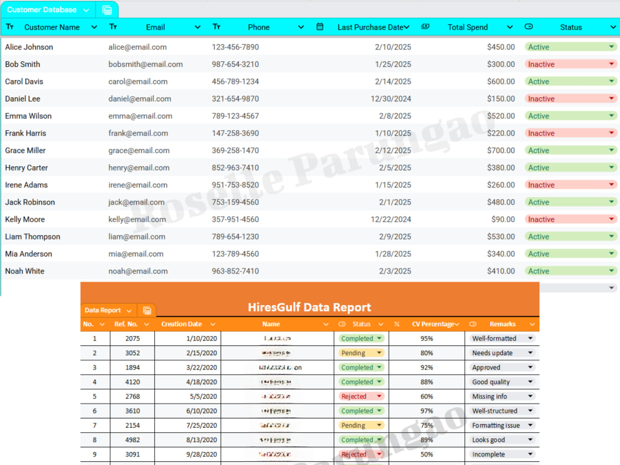Open Henry Carter status dropdown
The height and width of the screenshot is (465, 620).
(611, 167)
